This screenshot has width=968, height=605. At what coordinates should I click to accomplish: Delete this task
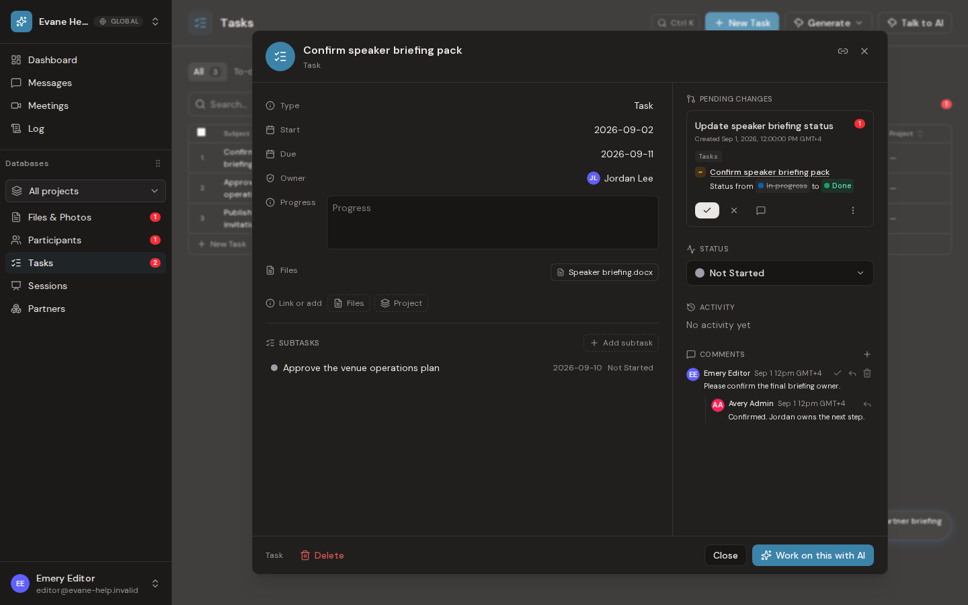click(x=322, y=555)
